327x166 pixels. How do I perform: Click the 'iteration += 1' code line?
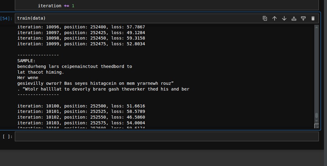[56, 6]
